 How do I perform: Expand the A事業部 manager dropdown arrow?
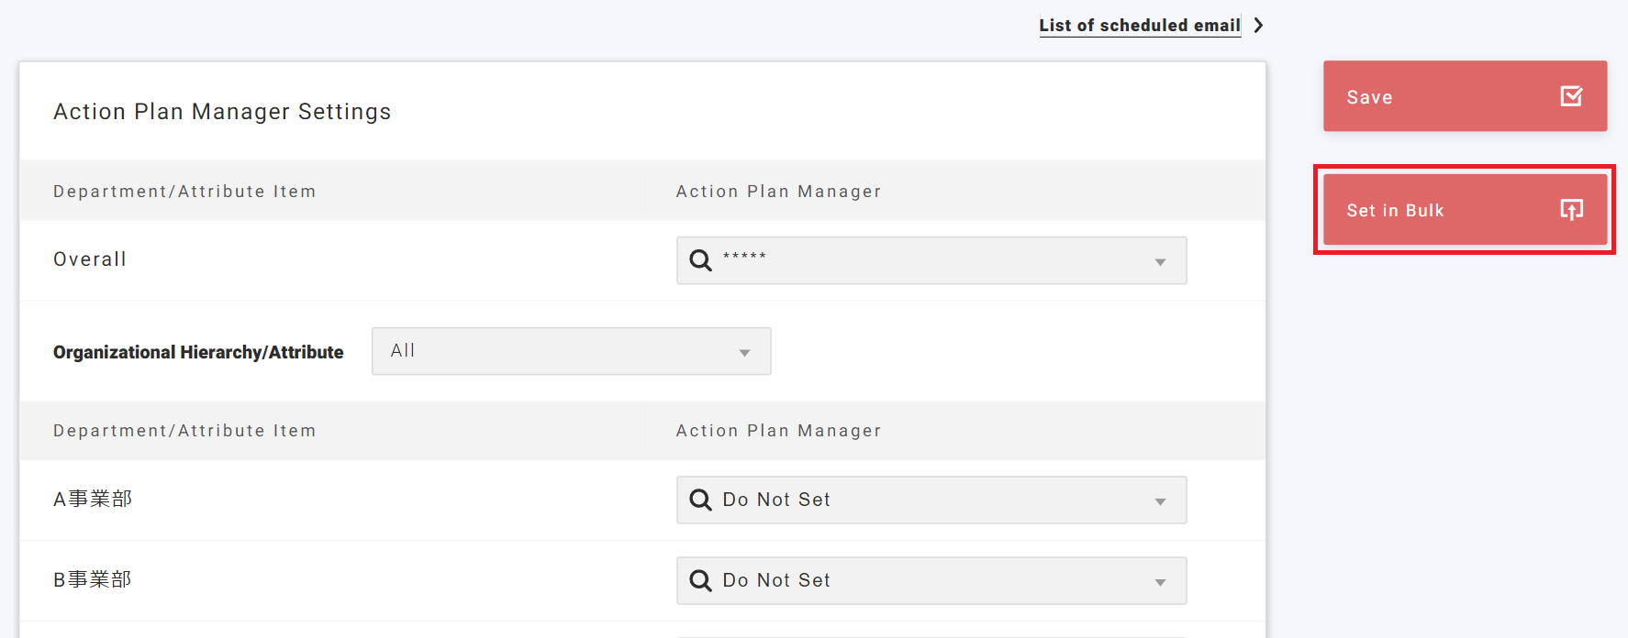(1160, 501)
